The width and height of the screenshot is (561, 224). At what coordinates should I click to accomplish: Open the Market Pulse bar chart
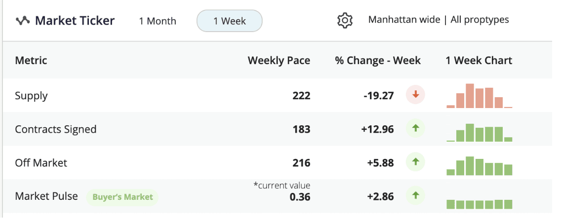pyautogui.click(x=479, y=204)
